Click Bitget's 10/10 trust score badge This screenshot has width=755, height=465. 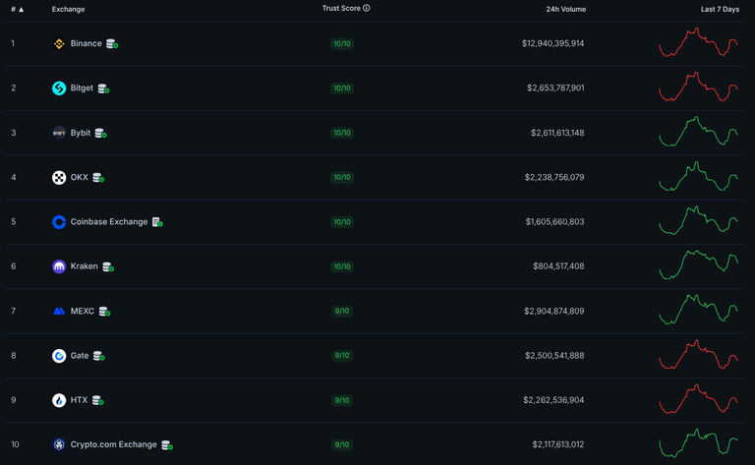click(x=342, y=88)
